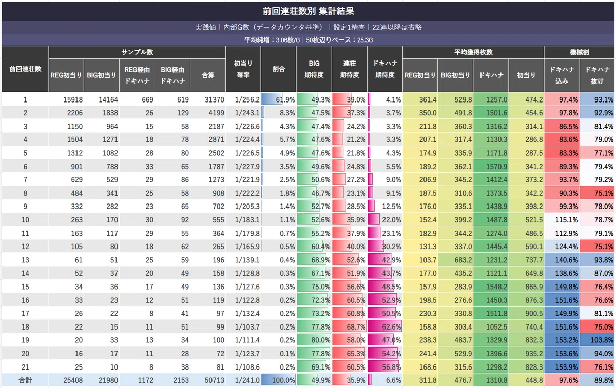This screenshot has width=616, height=388.
Task: Click the 1/241.0 total probability cell
Action: [x=243, y=380]
